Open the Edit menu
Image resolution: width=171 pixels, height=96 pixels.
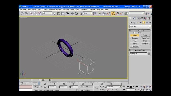pyautogui.click(x=24, y=10)
